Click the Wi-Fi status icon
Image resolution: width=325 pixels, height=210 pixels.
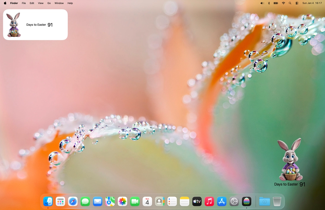click(x=283, y=3)
